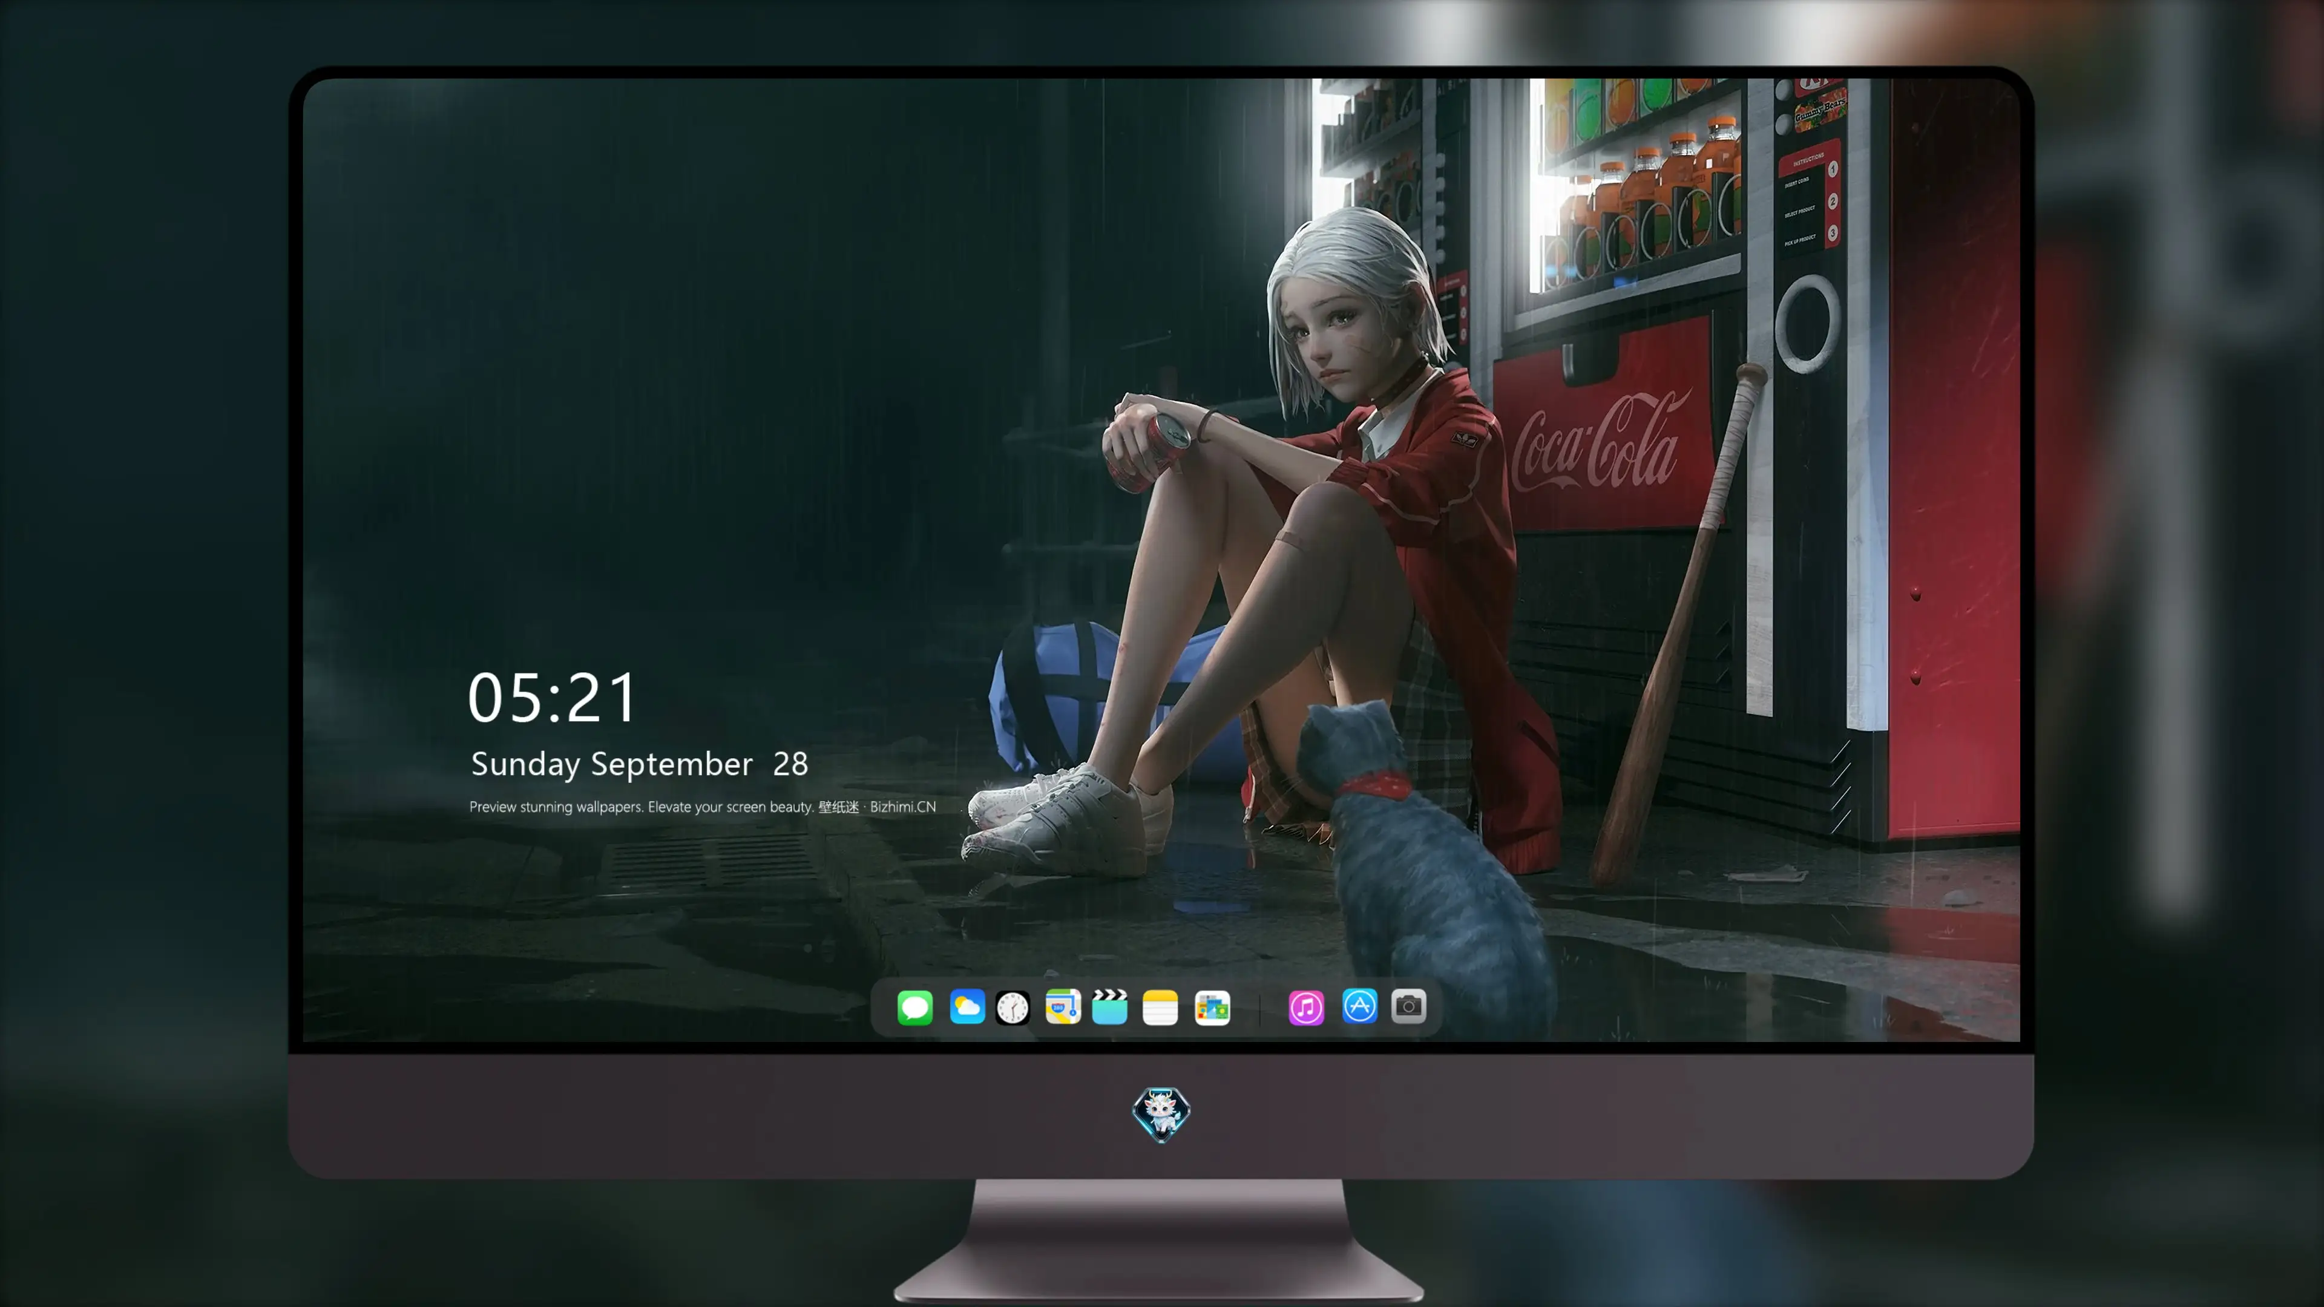Open the Notes app in the dock

(1160, 1007)
